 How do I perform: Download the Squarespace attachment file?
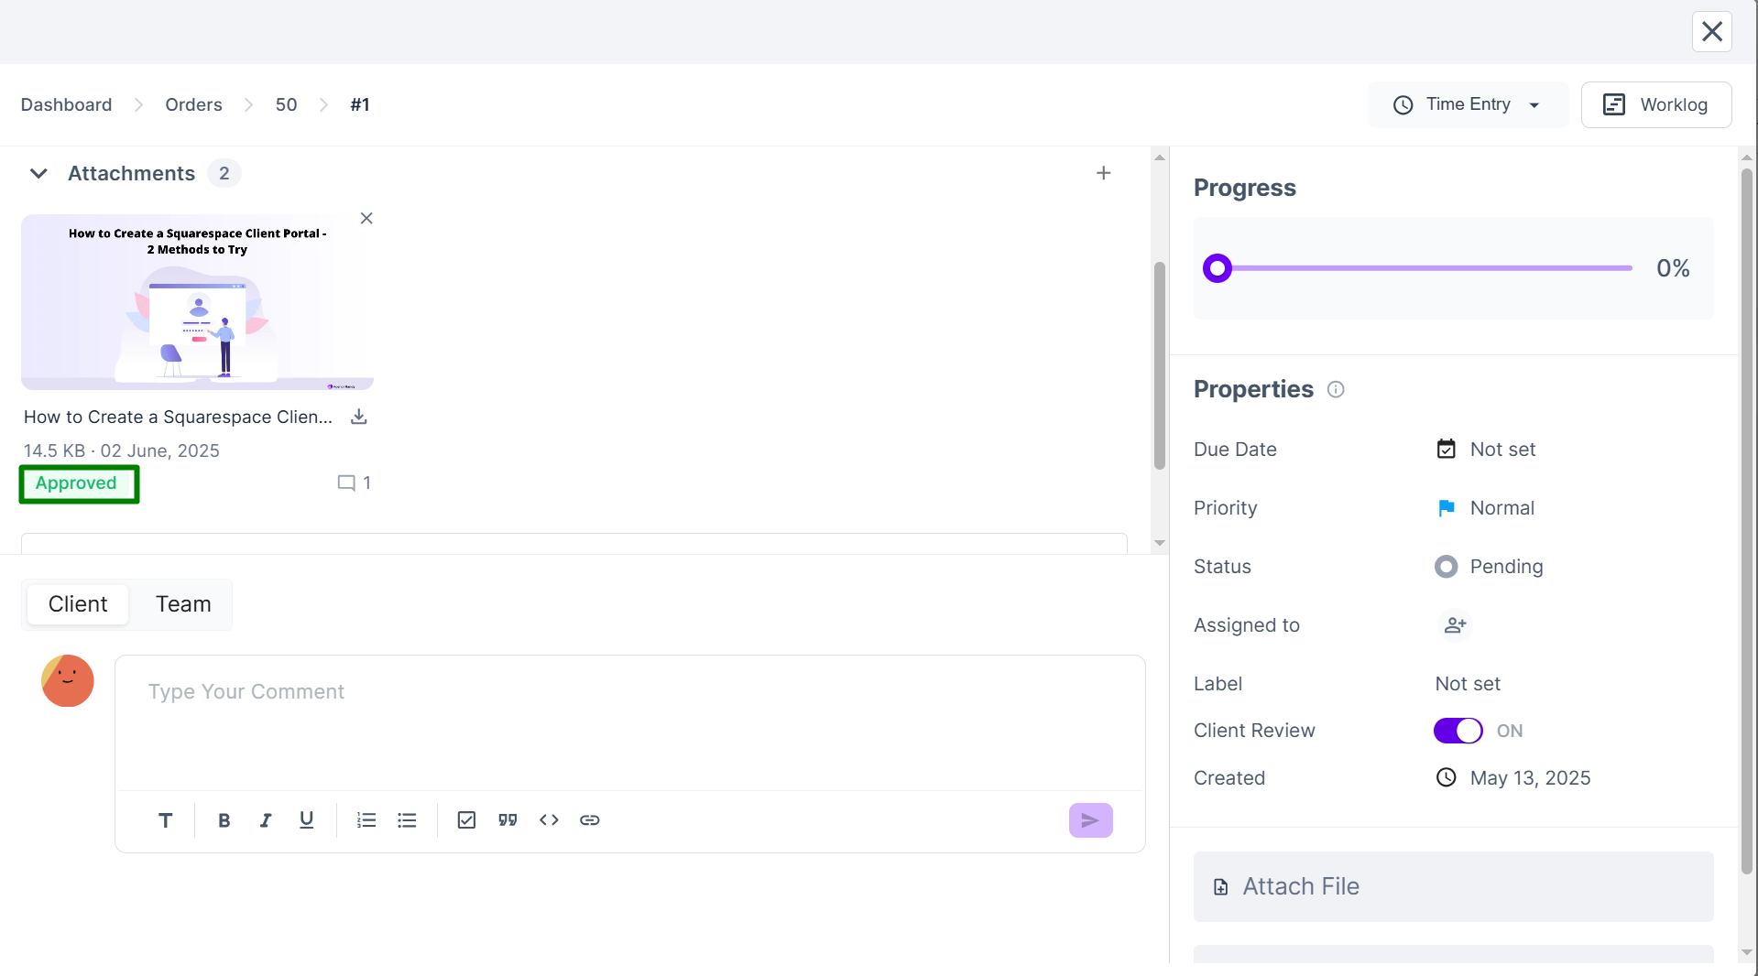pyautogui.click(x=359, y=418)
